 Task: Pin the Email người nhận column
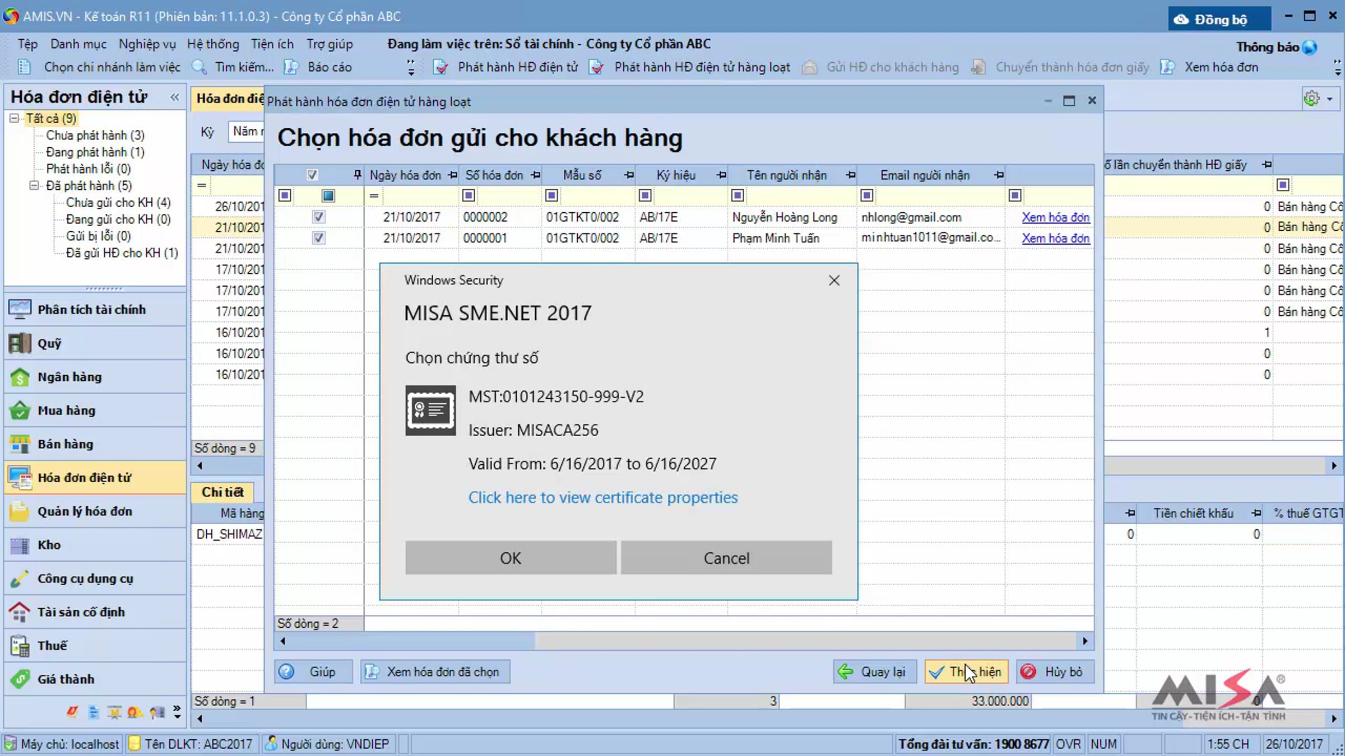(x=999, y=175)
